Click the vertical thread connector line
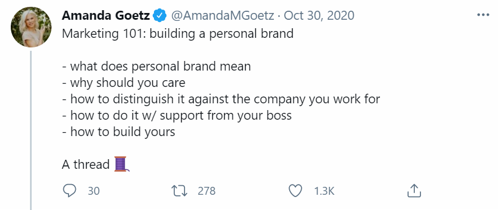 click(x=31, y=130)
